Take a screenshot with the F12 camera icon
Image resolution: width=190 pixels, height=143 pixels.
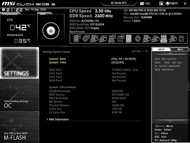pos(142,3)
